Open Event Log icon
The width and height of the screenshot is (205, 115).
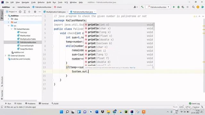(x=194, y=103)
